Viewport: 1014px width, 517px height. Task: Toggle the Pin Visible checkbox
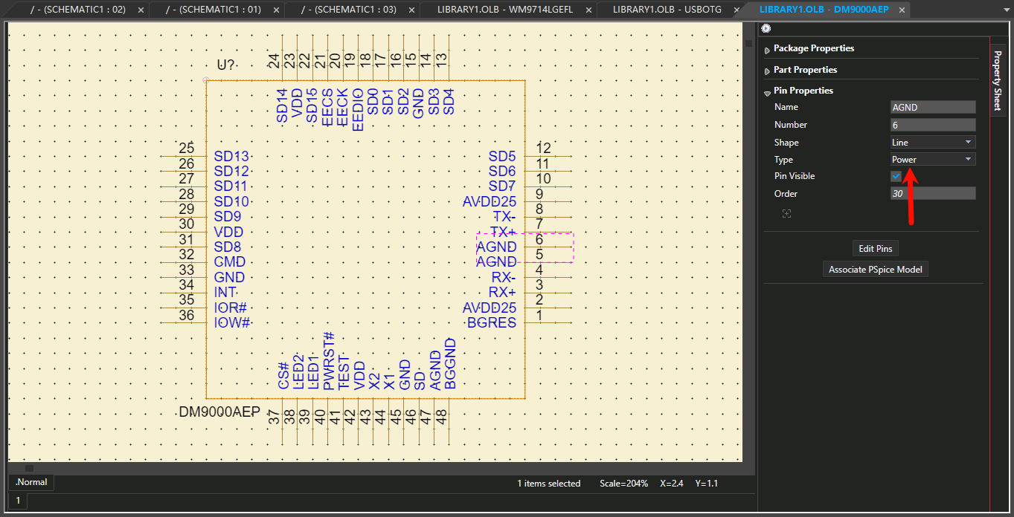point(896,176)
